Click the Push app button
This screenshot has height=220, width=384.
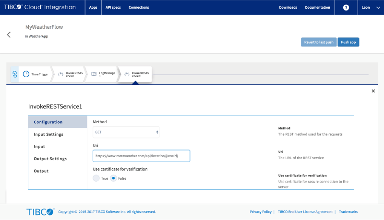(348, 42)
